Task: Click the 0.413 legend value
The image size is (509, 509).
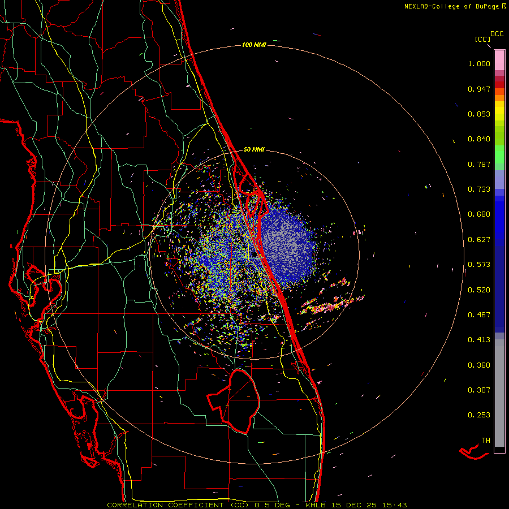Action: (479, 340)
